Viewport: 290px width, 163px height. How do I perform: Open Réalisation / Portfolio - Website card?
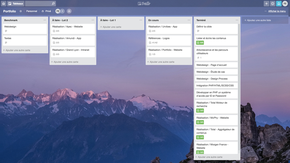coord(169,52)
